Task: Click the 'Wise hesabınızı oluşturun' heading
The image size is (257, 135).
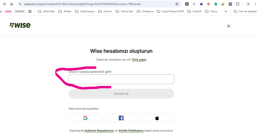Action: click(x=121, y=51)
